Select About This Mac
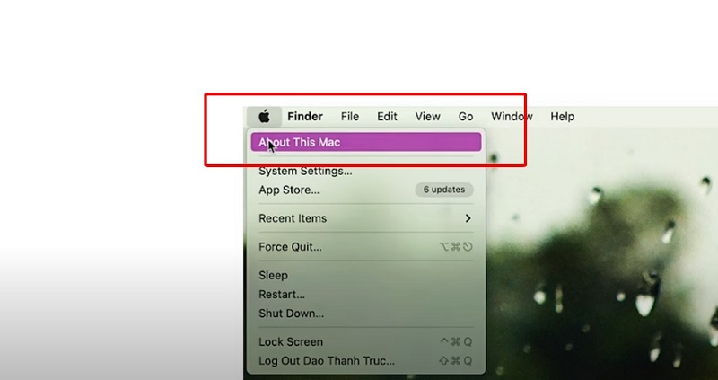The width and height of the screenshot is (718, 380). (366, 142)
